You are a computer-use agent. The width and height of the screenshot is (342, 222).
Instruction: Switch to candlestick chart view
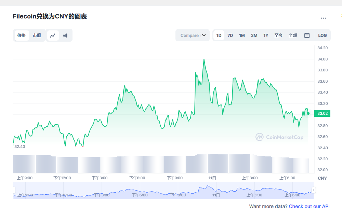65,35
